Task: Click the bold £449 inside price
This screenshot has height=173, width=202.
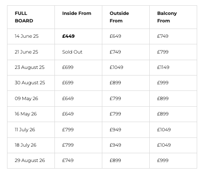Action: pyautogui.click(x=69, y=36)
